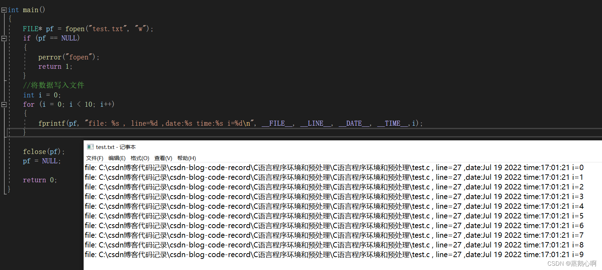The image size is (602, 270).
Task: Click the Notepad icon in test.txt title bar
Action: point(90,147)
